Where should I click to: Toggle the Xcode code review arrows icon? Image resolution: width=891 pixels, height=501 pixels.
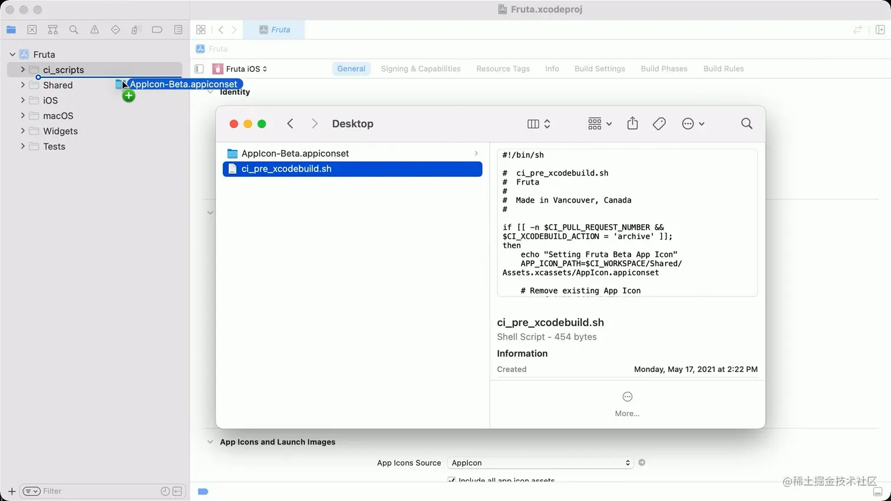point(857,29)
